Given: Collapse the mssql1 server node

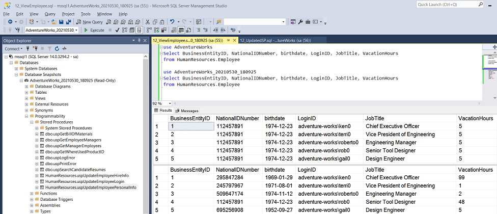Looking at the screenshot, I should point(6,57).
